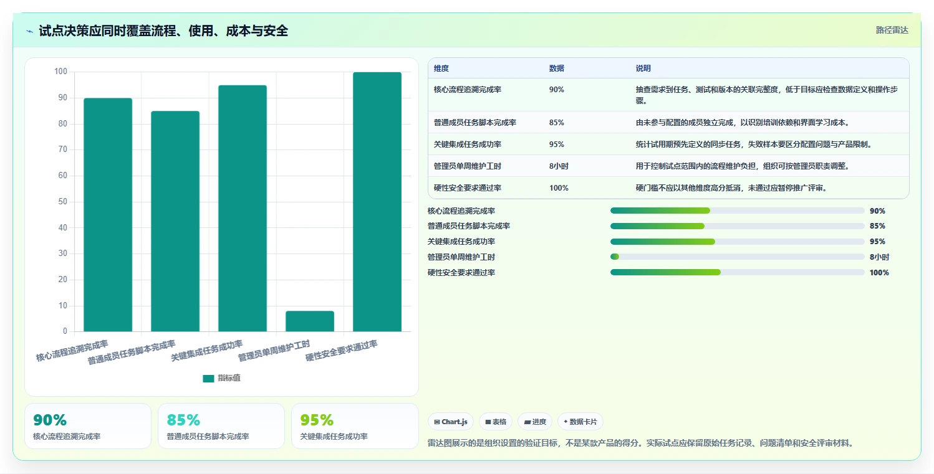Click the 关键集成任务成功率 progress bar
Image resolution: width=934 pixels, height=474 pixels.
(x=737, y=242)
